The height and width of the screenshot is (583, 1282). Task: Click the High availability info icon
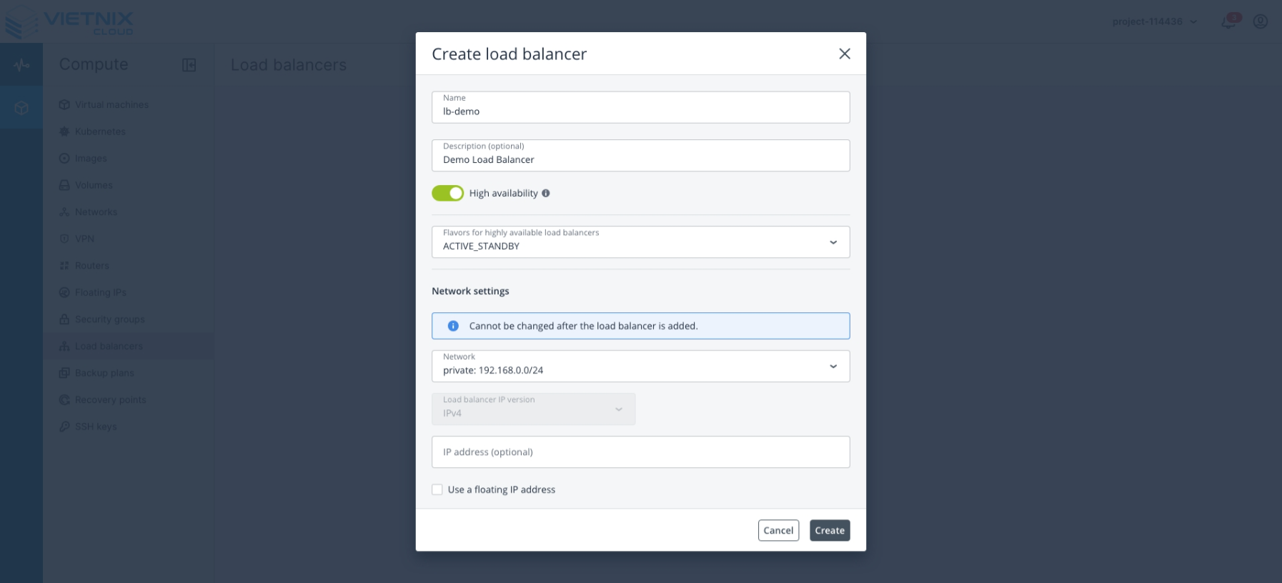(x=547, y=193)
